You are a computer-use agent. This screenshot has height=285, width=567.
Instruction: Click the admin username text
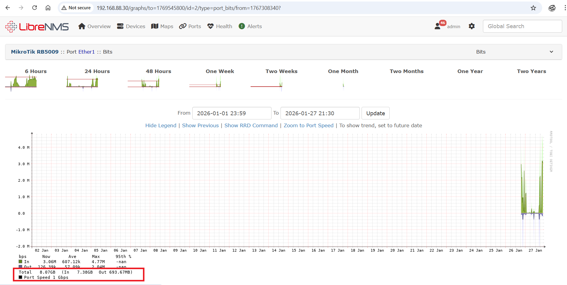[x=454, y=27]
